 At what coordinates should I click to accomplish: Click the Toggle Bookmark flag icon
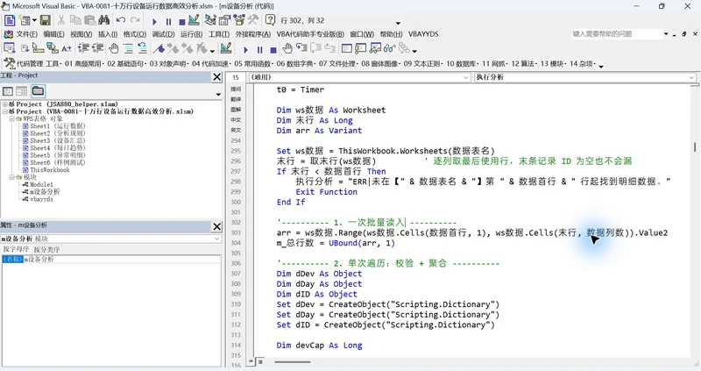(x=159, y=48)
